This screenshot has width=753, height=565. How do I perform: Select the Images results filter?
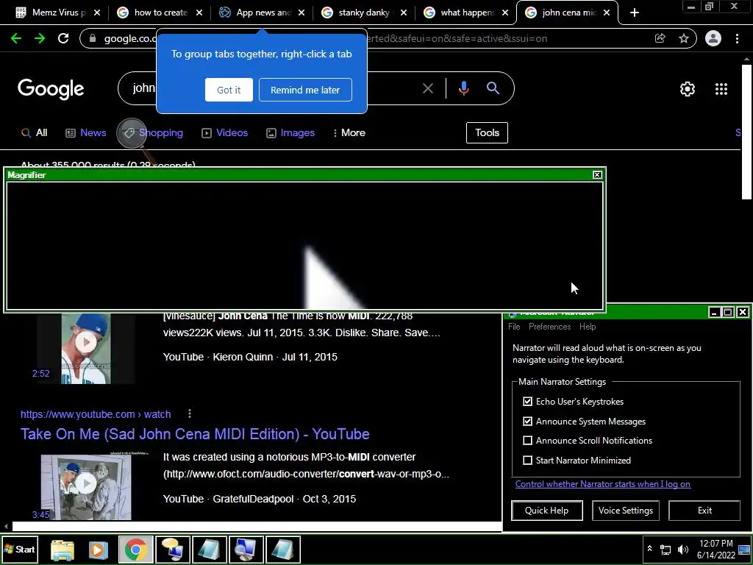(x=290, y=132)
